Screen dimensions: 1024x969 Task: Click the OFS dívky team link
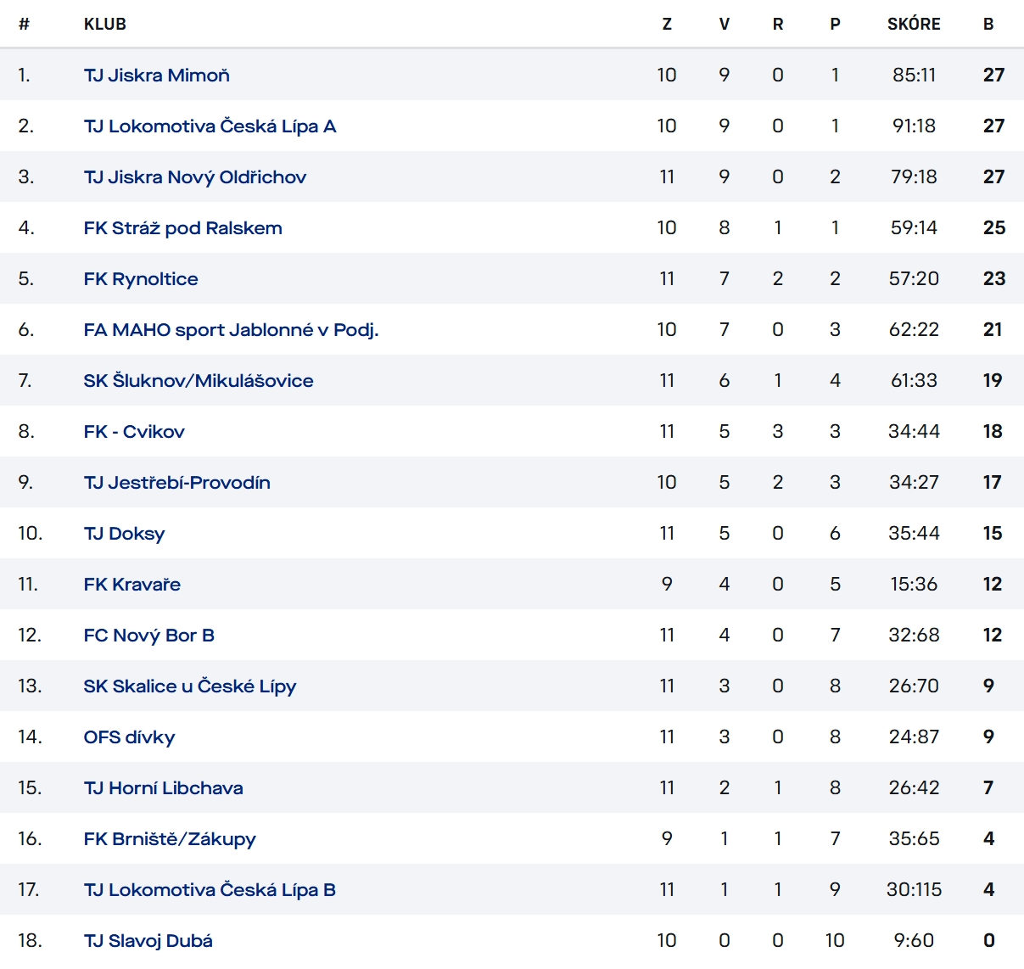click(129, 737)
